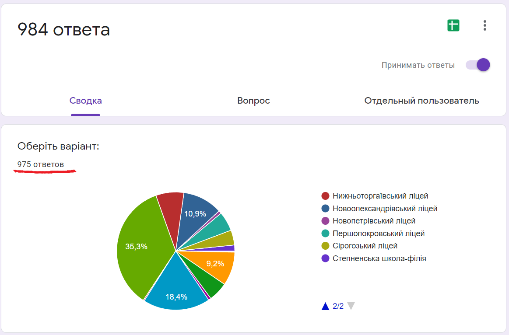Select legend label Новоолександрівський ліцей
Image resolution: width=509 pixels, height=335 pixels.
click(385, 209)
